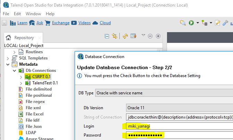Click Link with Editor arrows icon
The width and height of the screenshot is (233, 140).
click(115, 36)
